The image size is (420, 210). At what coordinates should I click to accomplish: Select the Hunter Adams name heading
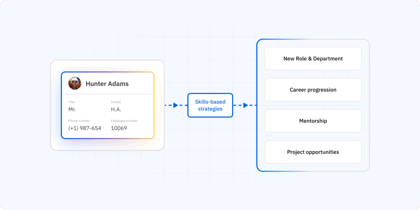(107, 84)
